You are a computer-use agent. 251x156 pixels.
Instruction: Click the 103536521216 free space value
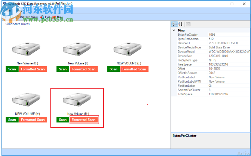pyautogui.click(x=218, y=64)
